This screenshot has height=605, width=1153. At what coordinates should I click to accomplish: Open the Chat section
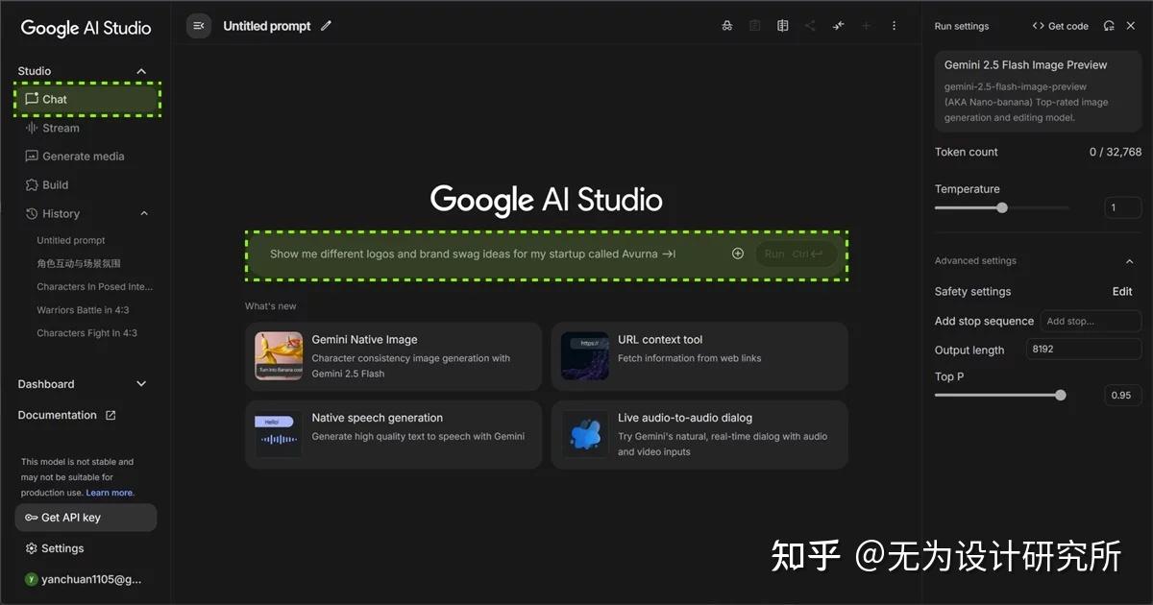coord(86,99)
